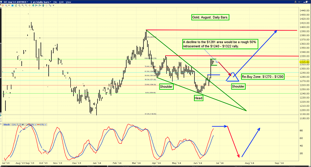Click the green and blue chart toolbar icon
Image resolution: width=311 pixels, height=167 pixels.
point(33,5)
